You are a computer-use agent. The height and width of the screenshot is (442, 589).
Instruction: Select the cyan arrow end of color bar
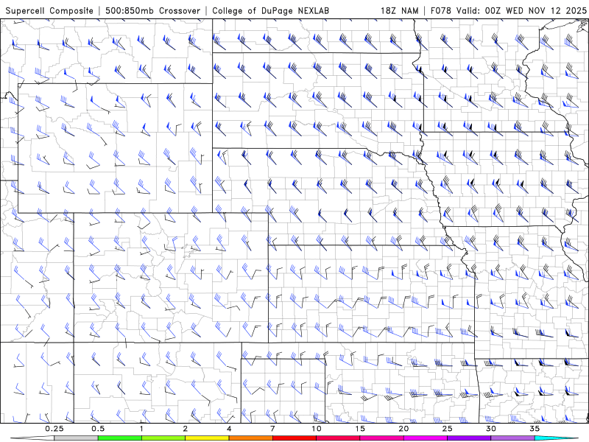[x=556, y=438]
